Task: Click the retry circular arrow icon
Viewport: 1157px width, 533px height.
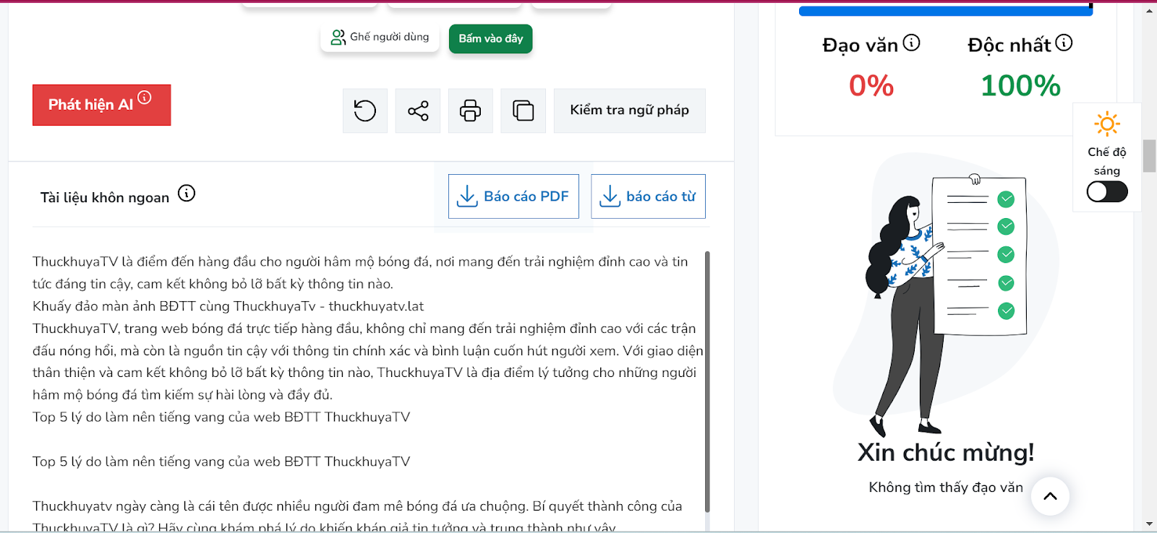Action: pos(365,110)
